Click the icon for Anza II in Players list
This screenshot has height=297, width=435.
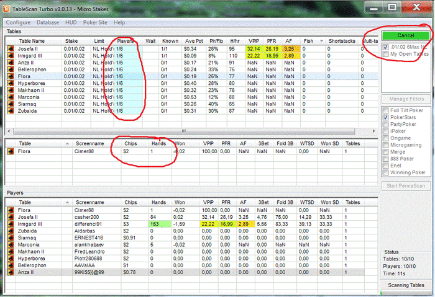[10, 272]
